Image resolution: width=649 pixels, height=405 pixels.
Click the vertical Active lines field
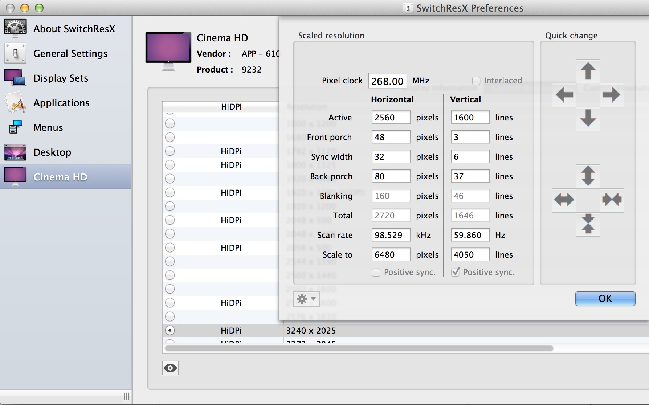coord(470,117)
